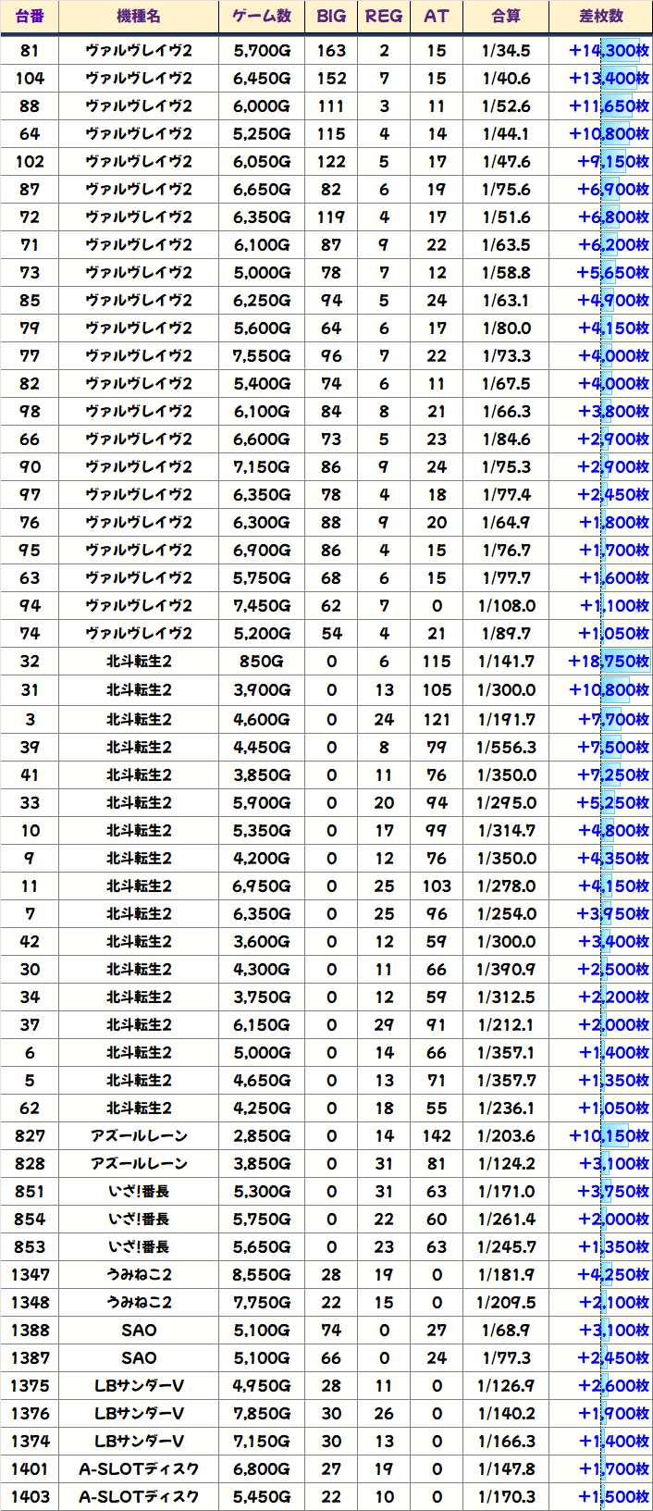
Task: Sort by the ゲーム数 column header
Action: coord(262,17)
